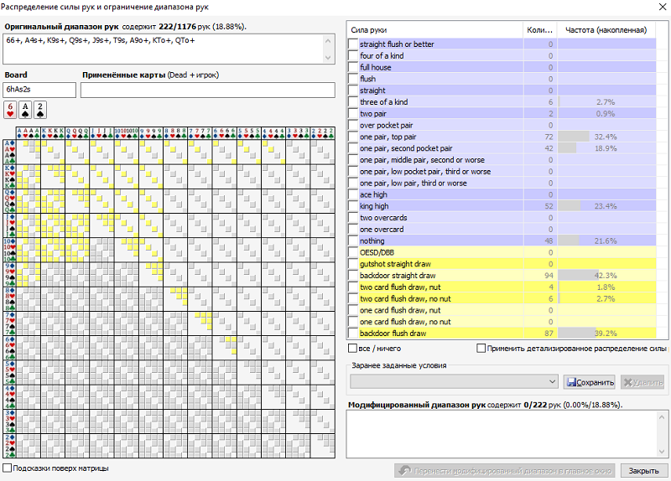Click the king high frequency bar
The width and height of the screenshot is (671, 481).
[570, 206]
